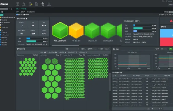Open the page size dropdown showing 10

tap(160, 109)
